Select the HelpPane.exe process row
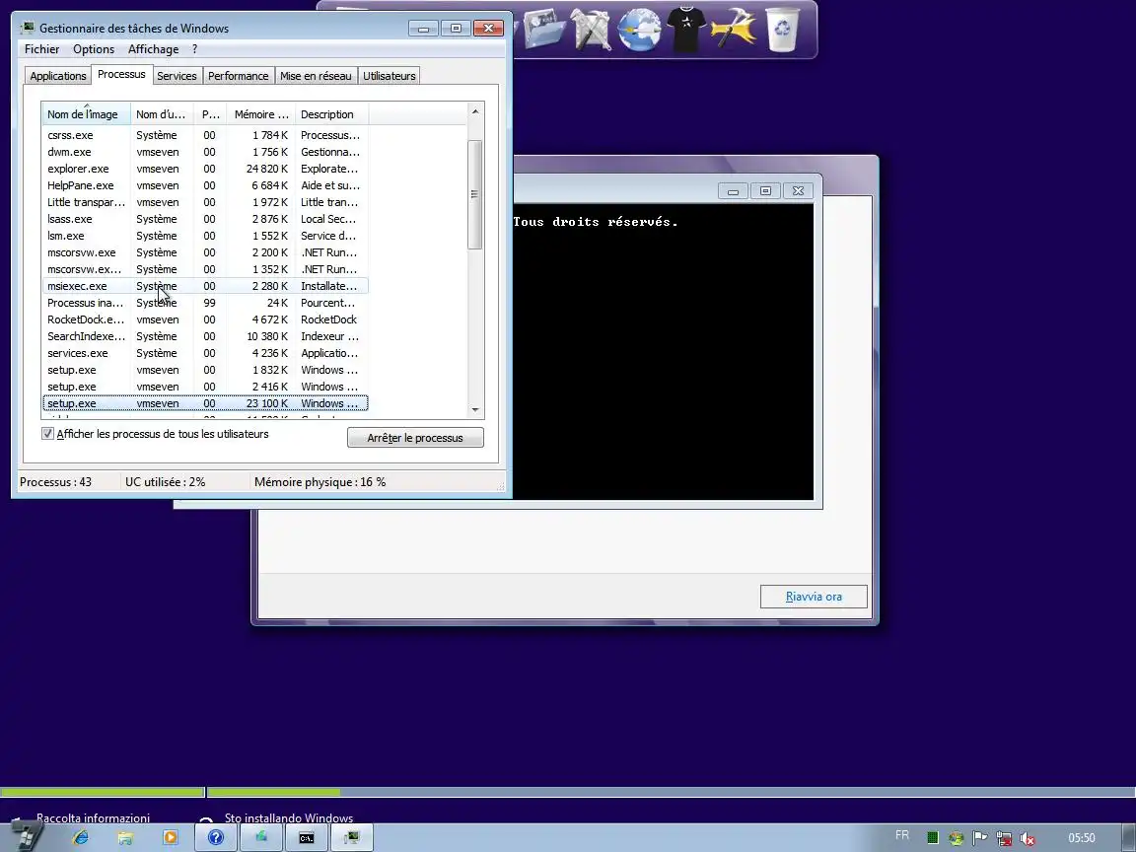Viewport: 1136px width, 852px height. (205, 185)
